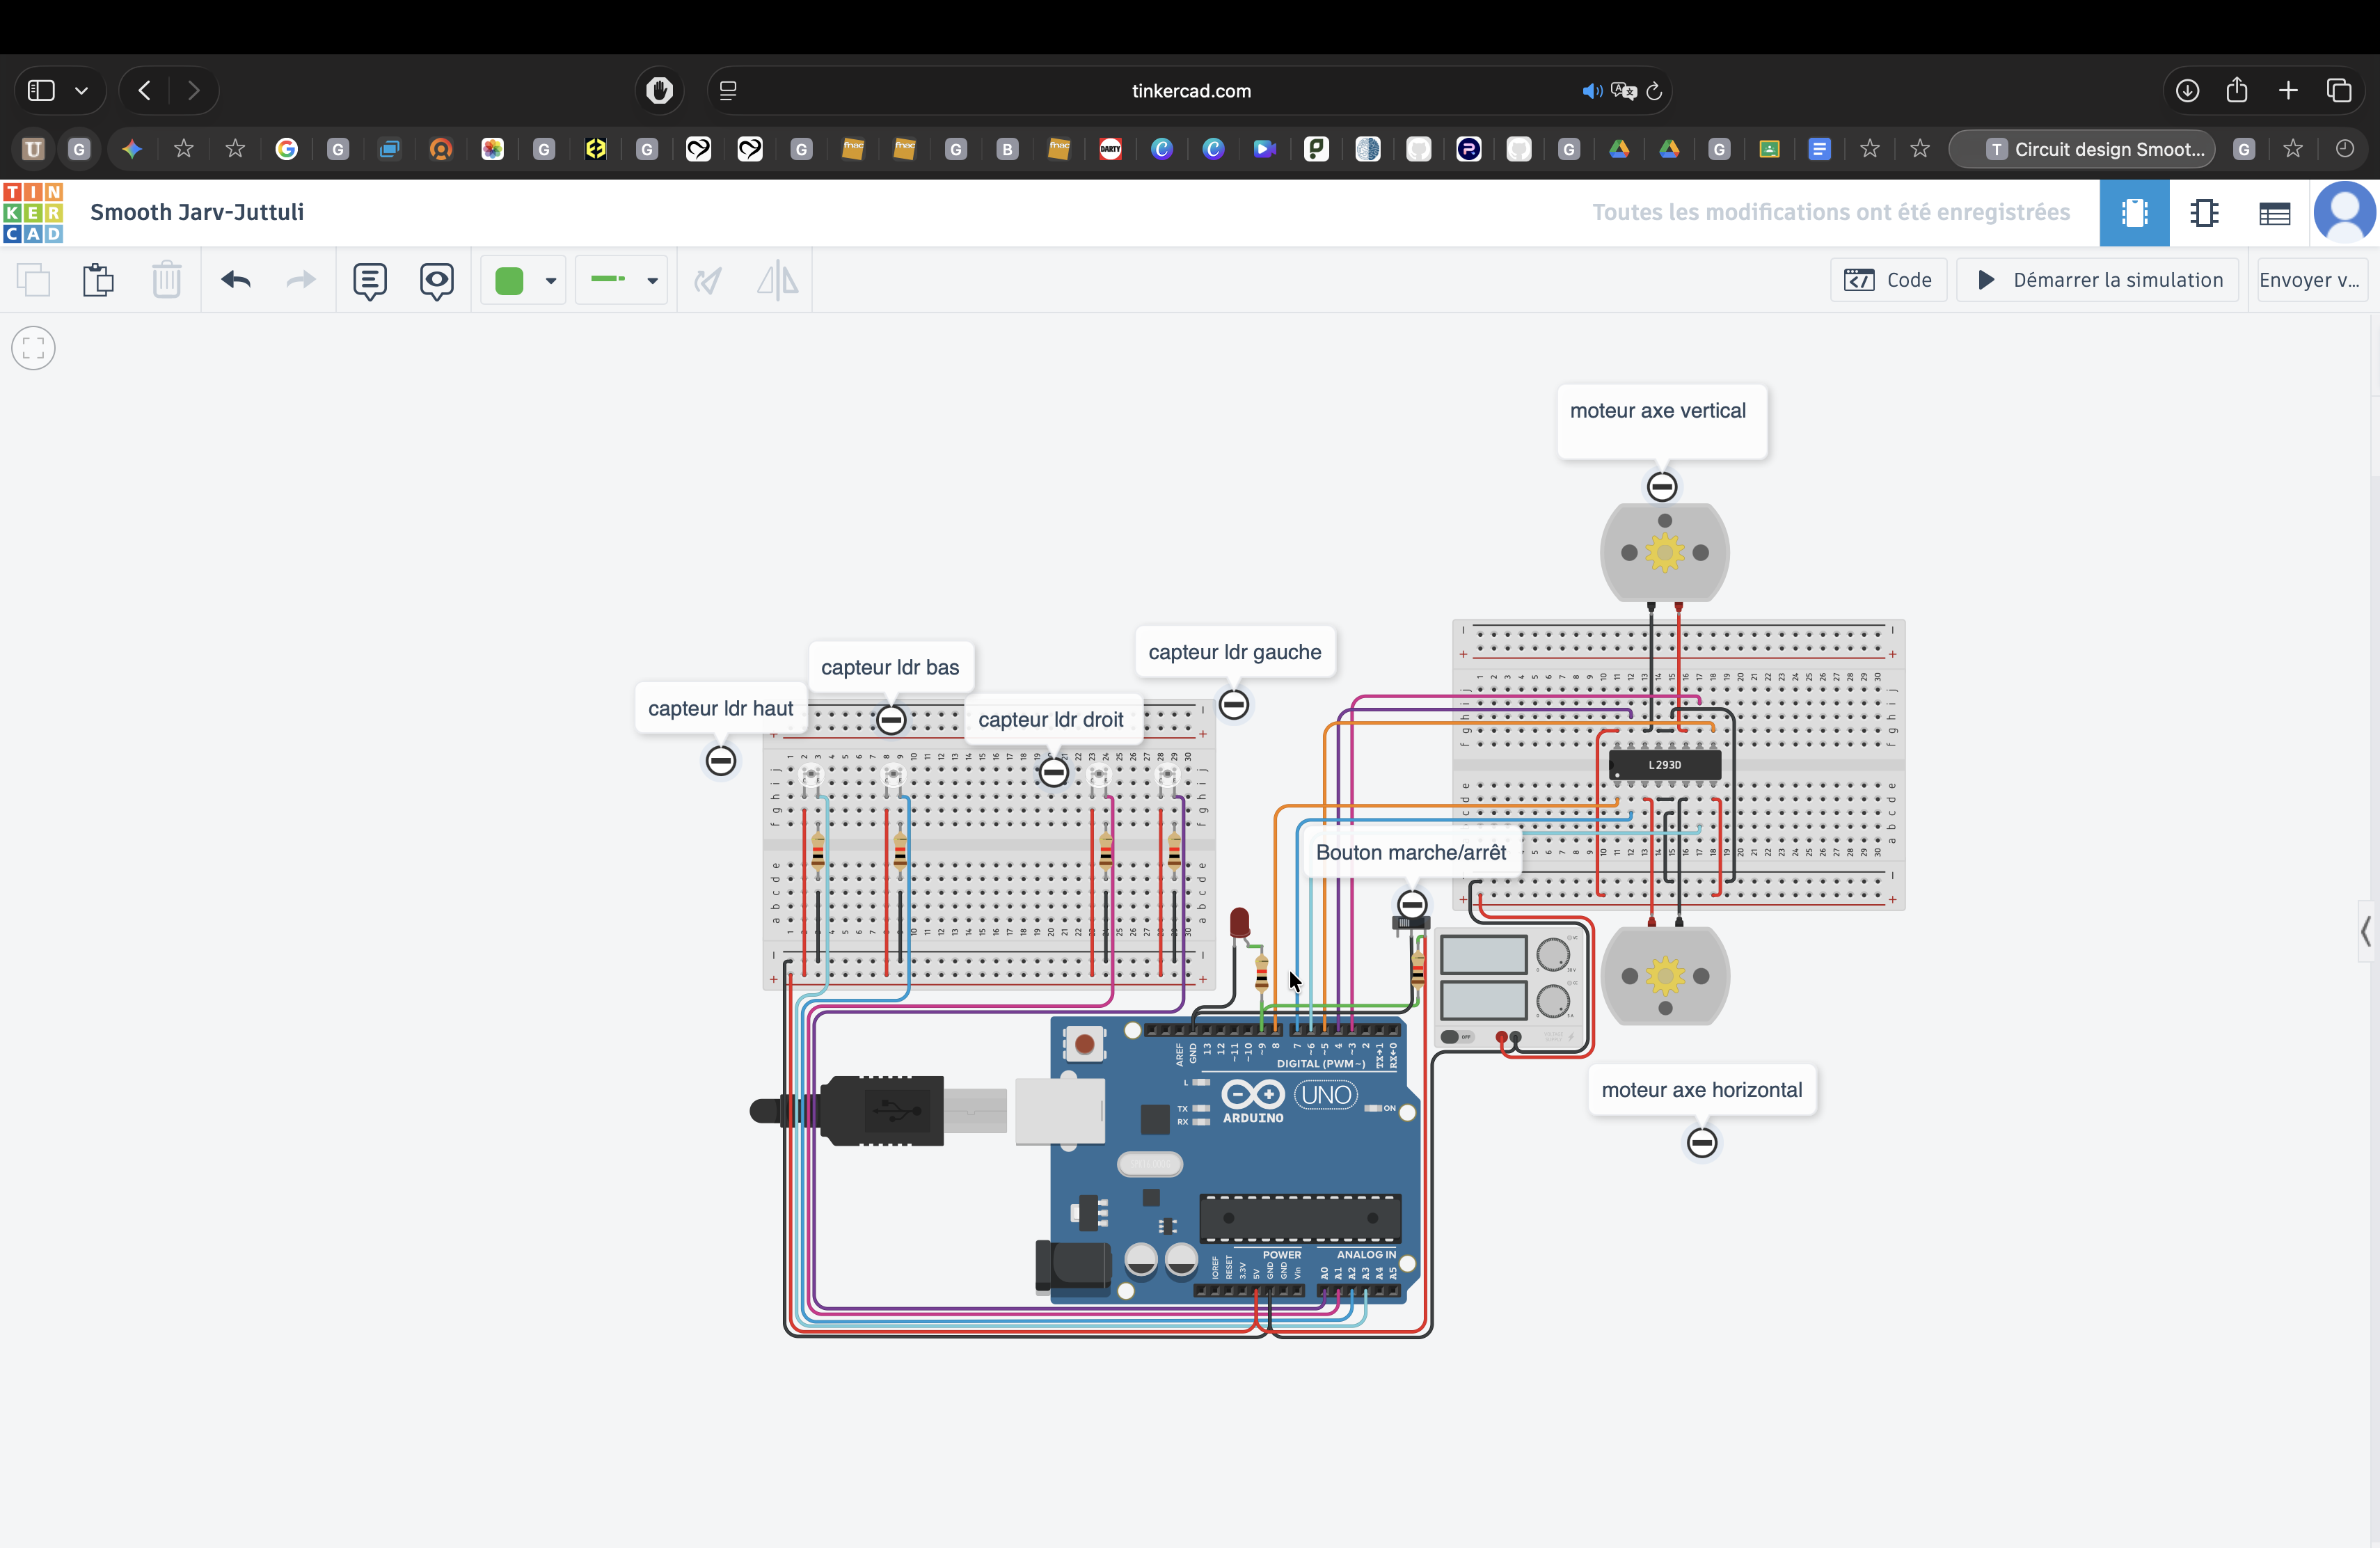Image resolution: width=2380 pixels, height=1548 pixels.
Task: Show the tab overview
Action: (2339, 90)
